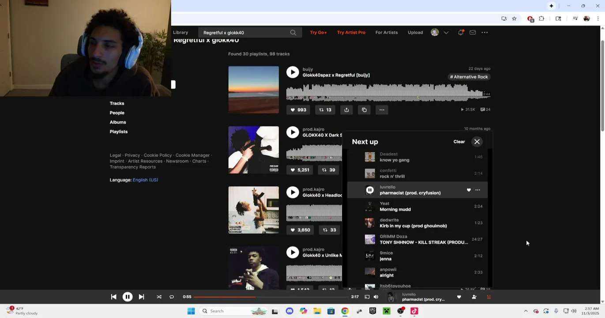Filter search results by Albums
This screenshot has height=318, width=605.
pyautogui.click(x=118, y=122)
